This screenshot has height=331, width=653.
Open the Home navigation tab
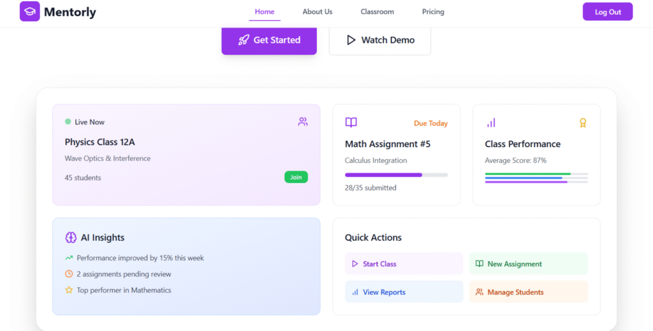pyautogui.click(x=265, y=12)
